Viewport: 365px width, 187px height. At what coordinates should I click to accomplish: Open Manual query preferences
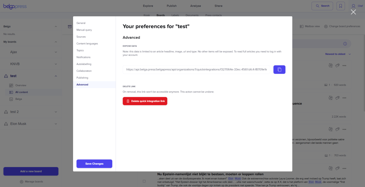[84, 30]
